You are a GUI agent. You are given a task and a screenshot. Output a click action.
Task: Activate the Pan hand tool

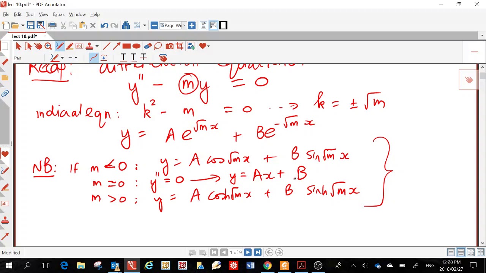click(x=38, y=46)
